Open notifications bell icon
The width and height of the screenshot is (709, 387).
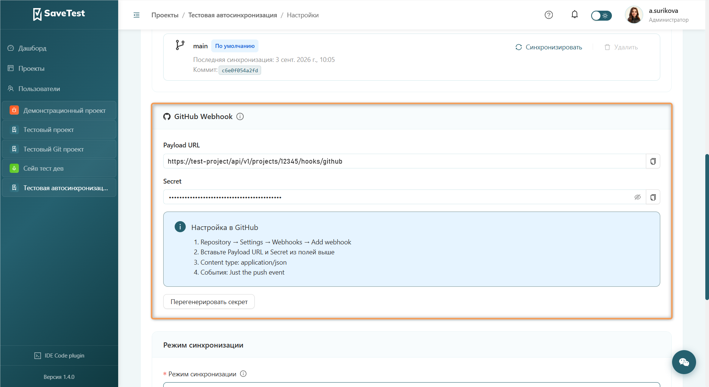pos(575,15)
